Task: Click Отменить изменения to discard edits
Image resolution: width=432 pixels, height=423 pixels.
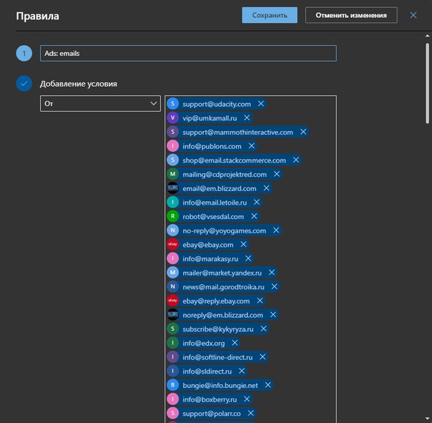Action: tap(351, 15)
